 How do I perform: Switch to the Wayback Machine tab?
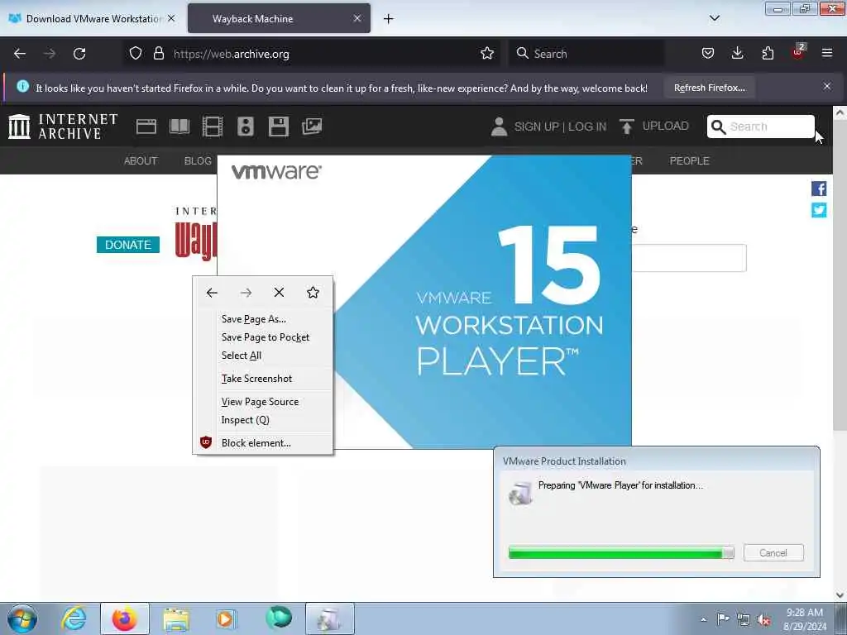click(280, 18)
